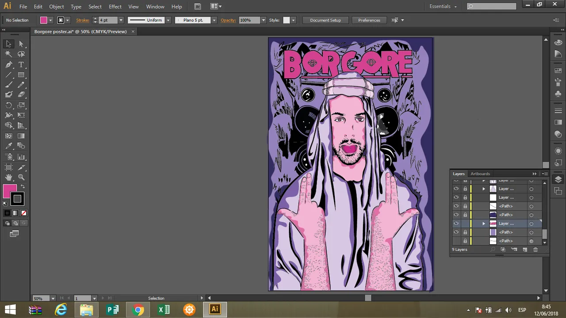Open the stroke weight dropdown
566x318 pixels.
[x=120, y=20]
